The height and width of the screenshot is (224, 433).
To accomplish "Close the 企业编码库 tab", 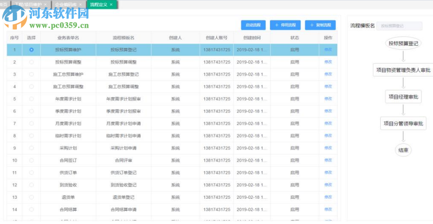I will (x=80, y=5).
